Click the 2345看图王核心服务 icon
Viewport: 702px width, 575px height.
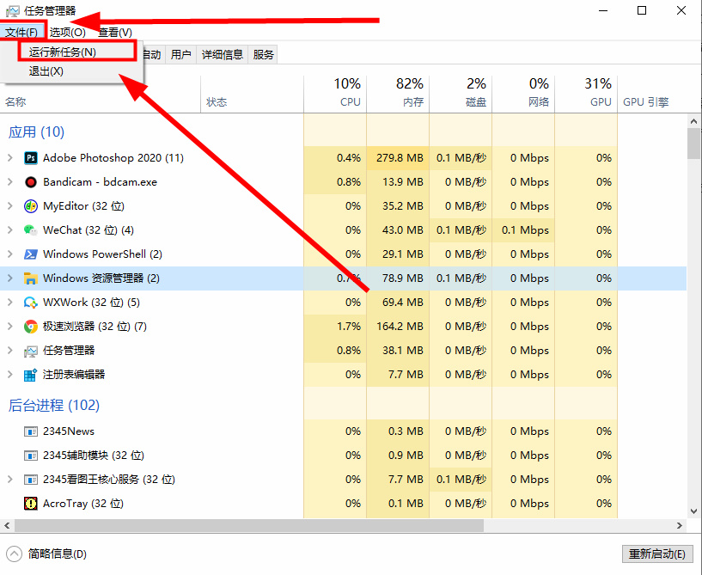point(29,479)
